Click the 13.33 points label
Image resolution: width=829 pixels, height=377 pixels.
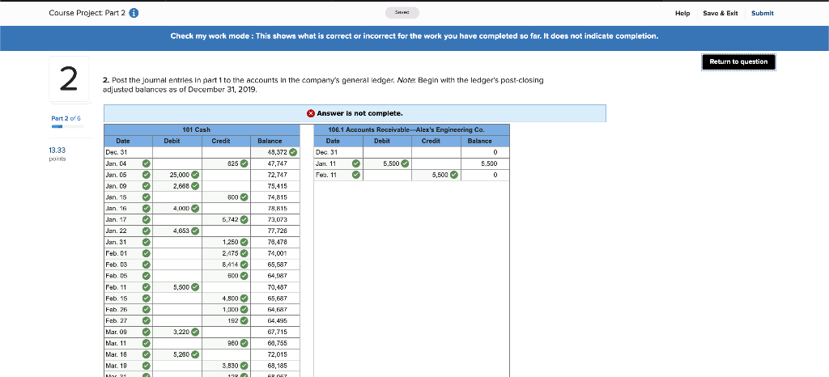point(57,154)
